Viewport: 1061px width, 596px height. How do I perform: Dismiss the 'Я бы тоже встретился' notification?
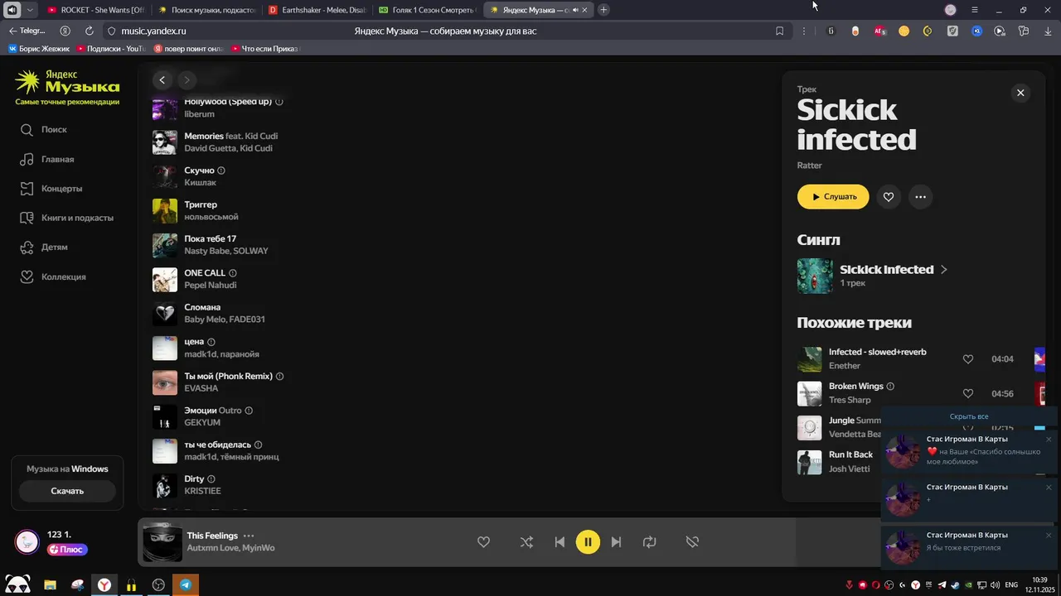[x=1049, y=536]
